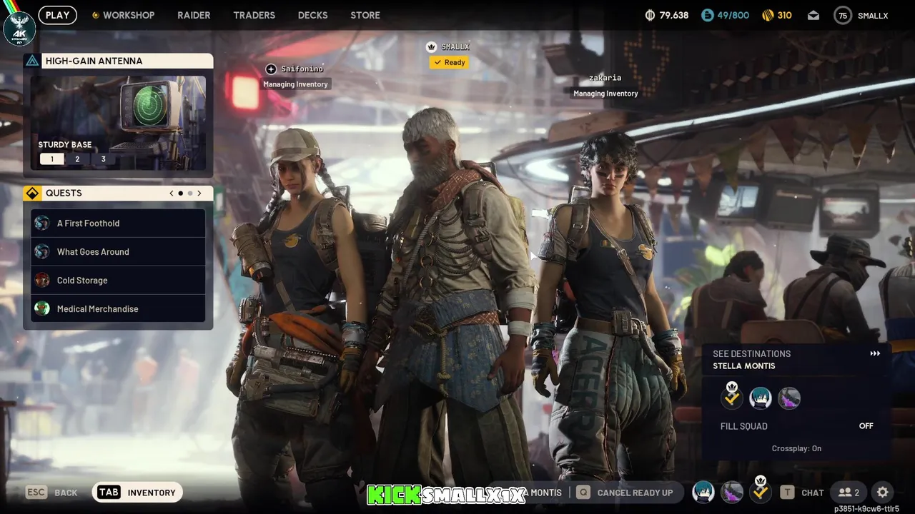Click Saifonino's Managing Inventory status label

(x=295, y=84)
